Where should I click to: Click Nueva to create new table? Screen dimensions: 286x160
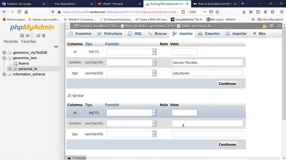pos(24,64)
